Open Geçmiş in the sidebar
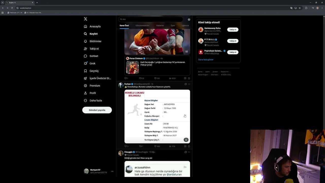The width and height of the screenshot is (325, 183). click(x=91, y=71)
